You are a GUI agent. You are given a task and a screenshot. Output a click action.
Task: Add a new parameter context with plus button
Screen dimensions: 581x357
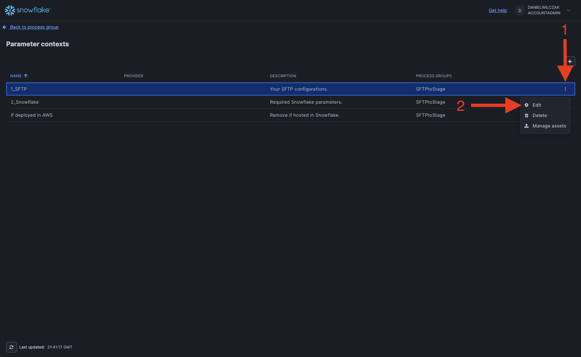click(570, 62)
